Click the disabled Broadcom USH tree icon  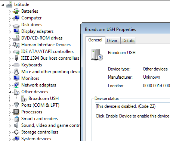[24, 98]
